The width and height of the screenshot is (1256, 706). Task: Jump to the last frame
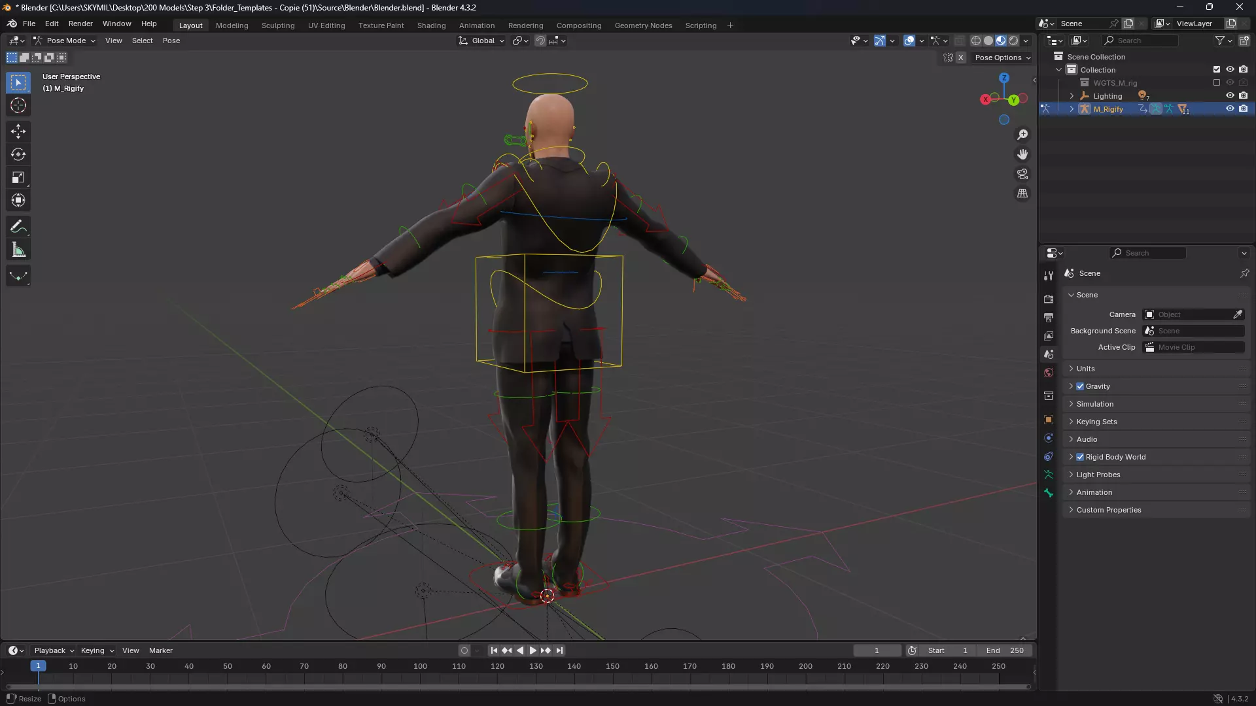click(x=559, y=650)
